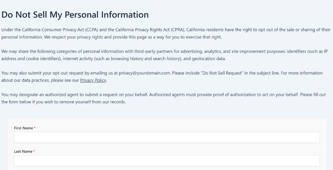Click the First Name field label
The height and width of the screenshot is (170, 333).
(x=23, y=128)
